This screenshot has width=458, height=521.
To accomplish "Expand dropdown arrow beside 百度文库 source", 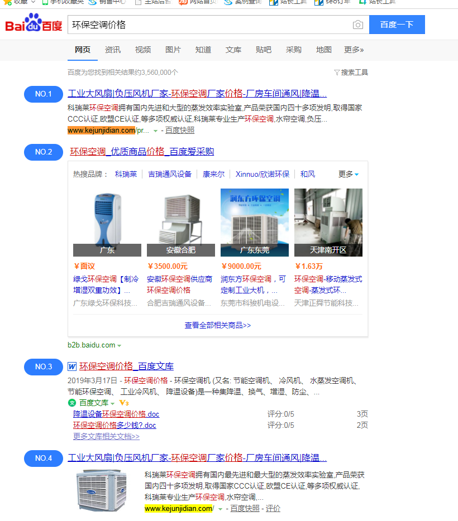I will pos(112,404).
